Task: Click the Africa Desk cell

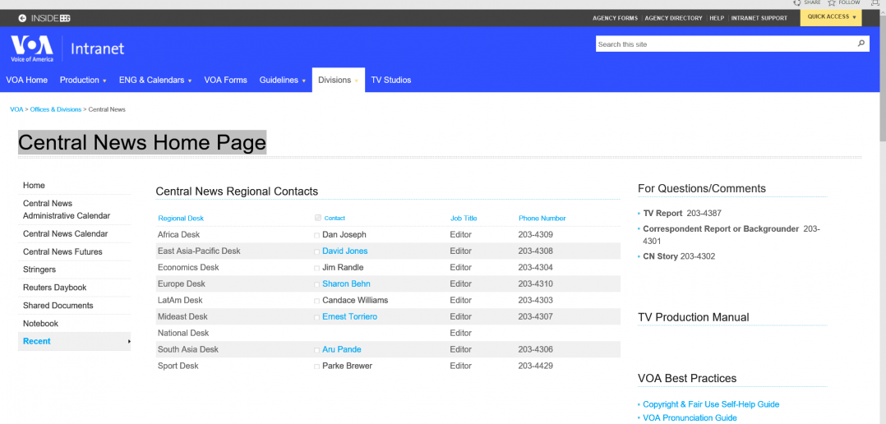Action: point(178,235)
